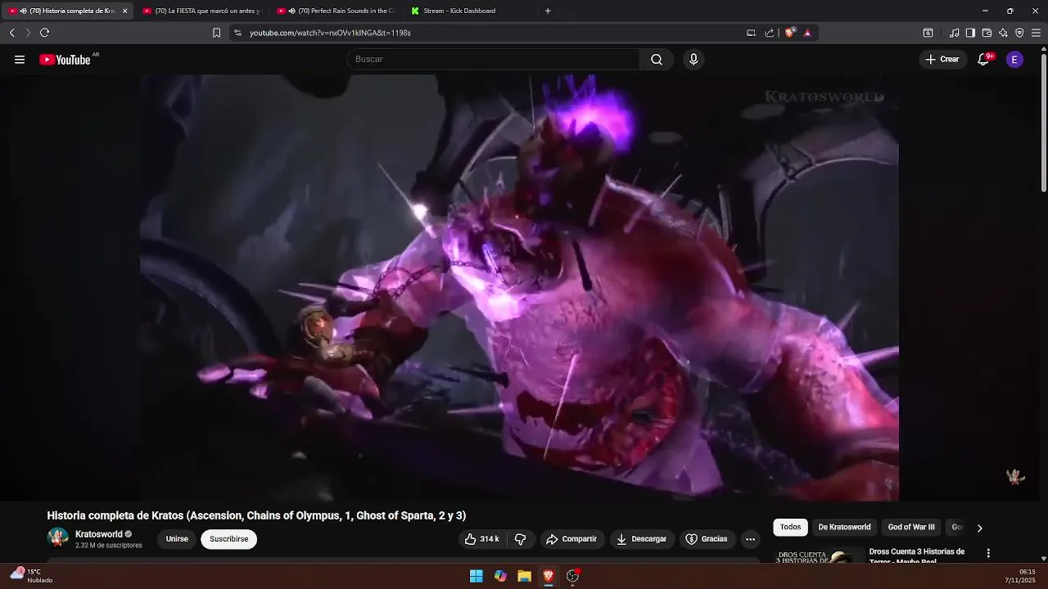Open browser main menu (three lines)
The image size is (1048, 589).
1036,33
